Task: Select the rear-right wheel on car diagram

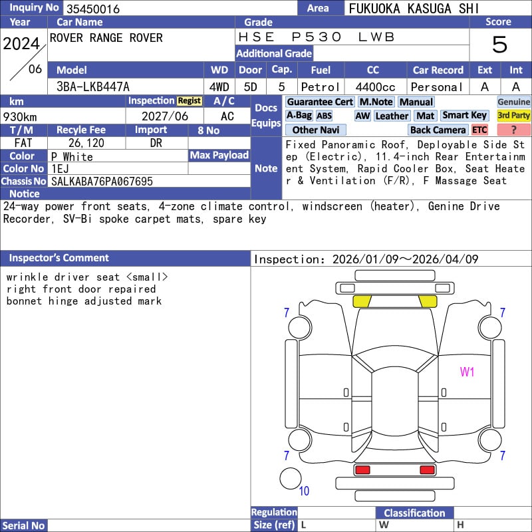Action: pyautogui.click(x=490, y=439)
